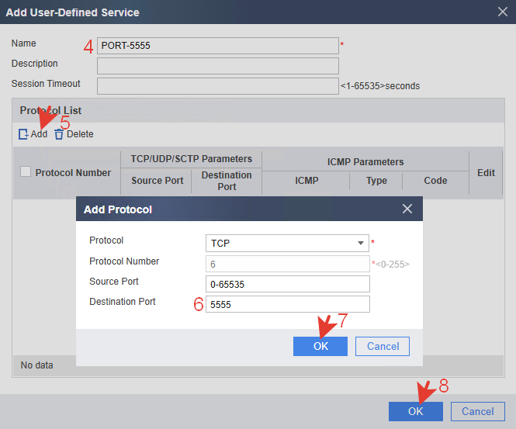This screenshot has height=429, width=516.
Task: Click the Add icon in Protocol List
Action: 23,134
